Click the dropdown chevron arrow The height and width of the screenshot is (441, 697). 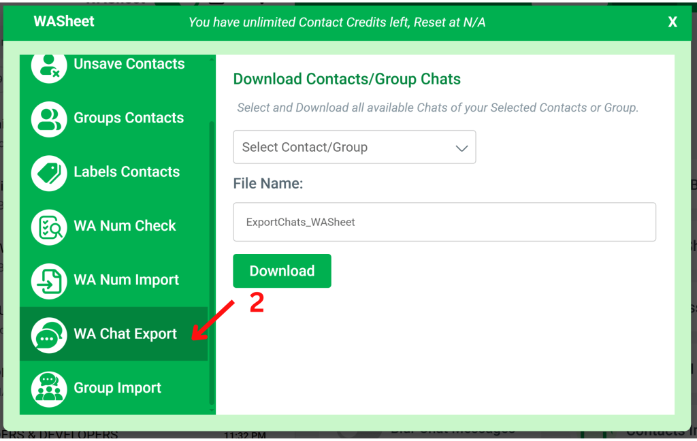[x=462, y=148]
